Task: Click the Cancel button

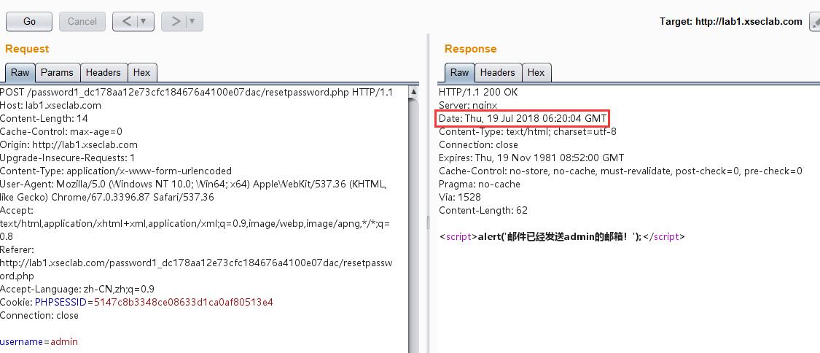Action: 82,21
